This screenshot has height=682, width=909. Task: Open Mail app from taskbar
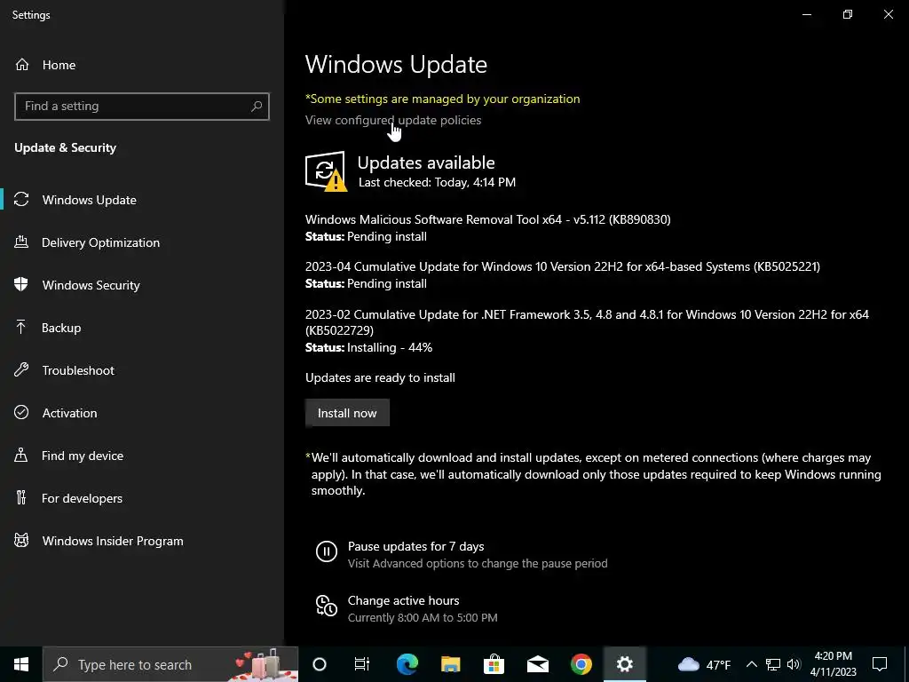pos(537,664)
